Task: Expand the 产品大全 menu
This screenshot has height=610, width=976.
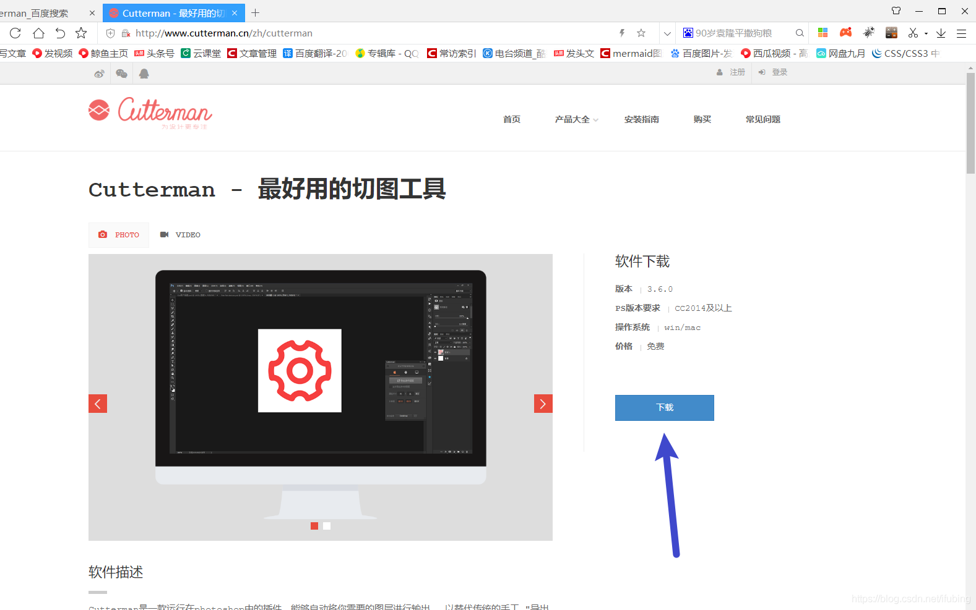Action: pos(576,119)
